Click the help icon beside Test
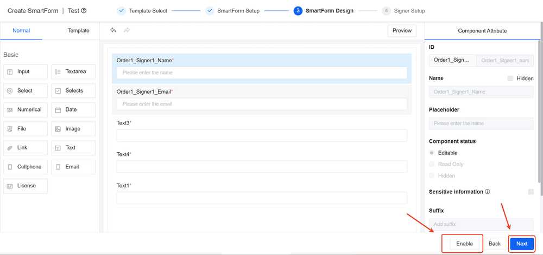The image size is (543, 255). pyautogui.click(x=84, y=11)
